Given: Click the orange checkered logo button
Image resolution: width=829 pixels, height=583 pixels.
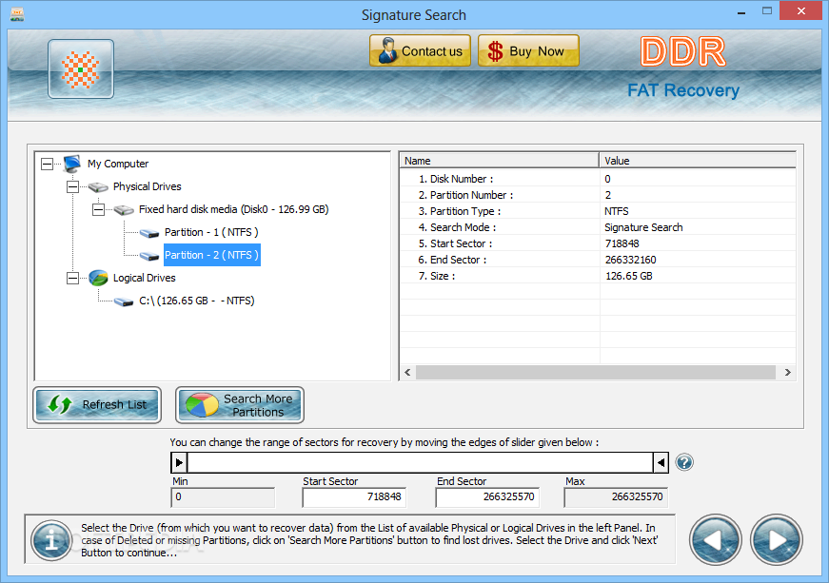Looking at the screenshot, I should click(81, 69).
